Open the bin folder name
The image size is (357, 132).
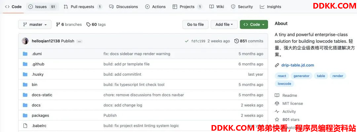(x=34, y=85)
